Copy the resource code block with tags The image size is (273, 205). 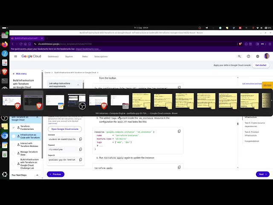click(x=179, y=131)
